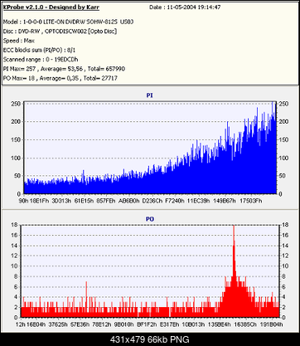Click the "431x479 66kb PNG" image caption

coord(150,339)
